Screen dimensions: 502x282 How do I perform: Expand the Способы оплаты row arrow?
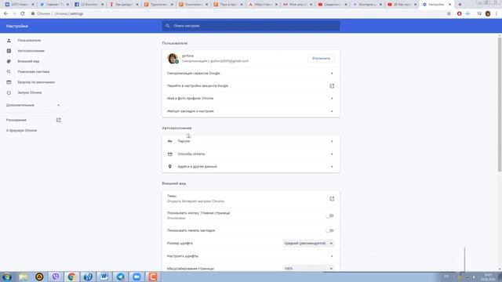pos(332,154)
